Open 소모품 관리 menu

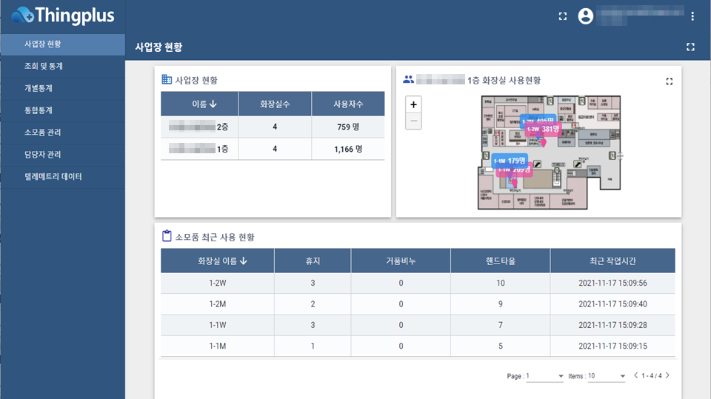click(43, 133)
